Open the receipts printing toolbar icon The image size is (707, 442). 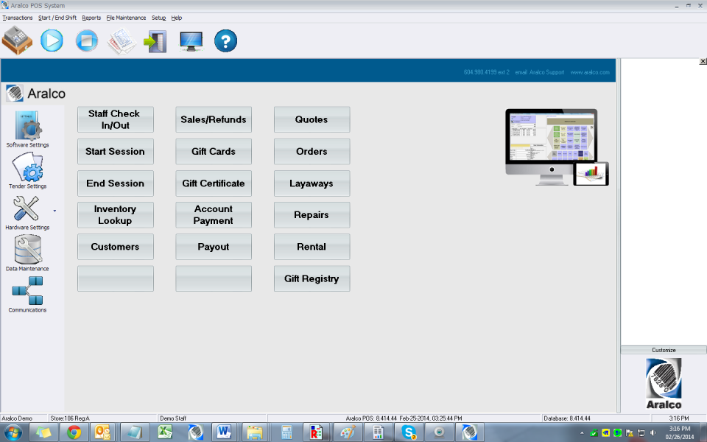click(121, 41)
